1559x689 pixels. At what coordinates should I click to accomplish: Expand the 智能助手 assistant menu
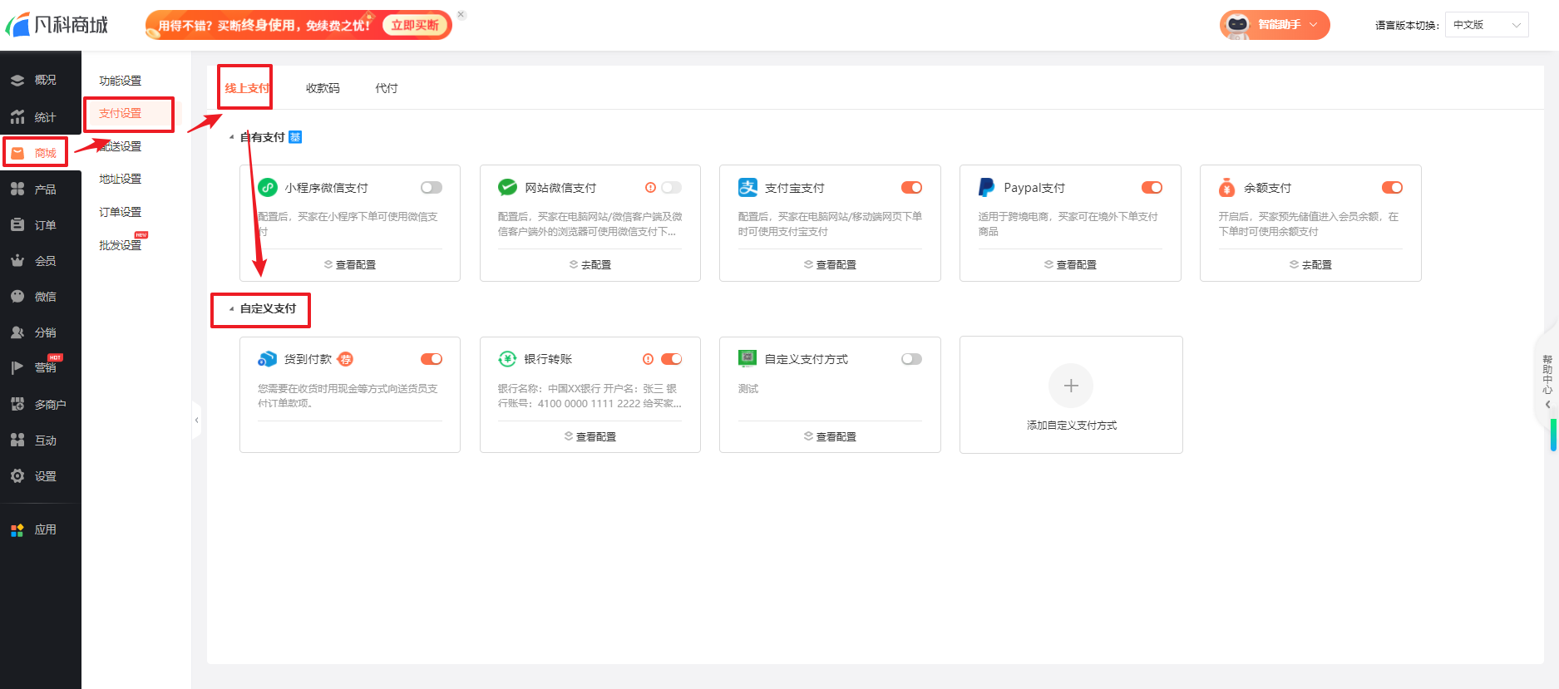coord(1275,25)
